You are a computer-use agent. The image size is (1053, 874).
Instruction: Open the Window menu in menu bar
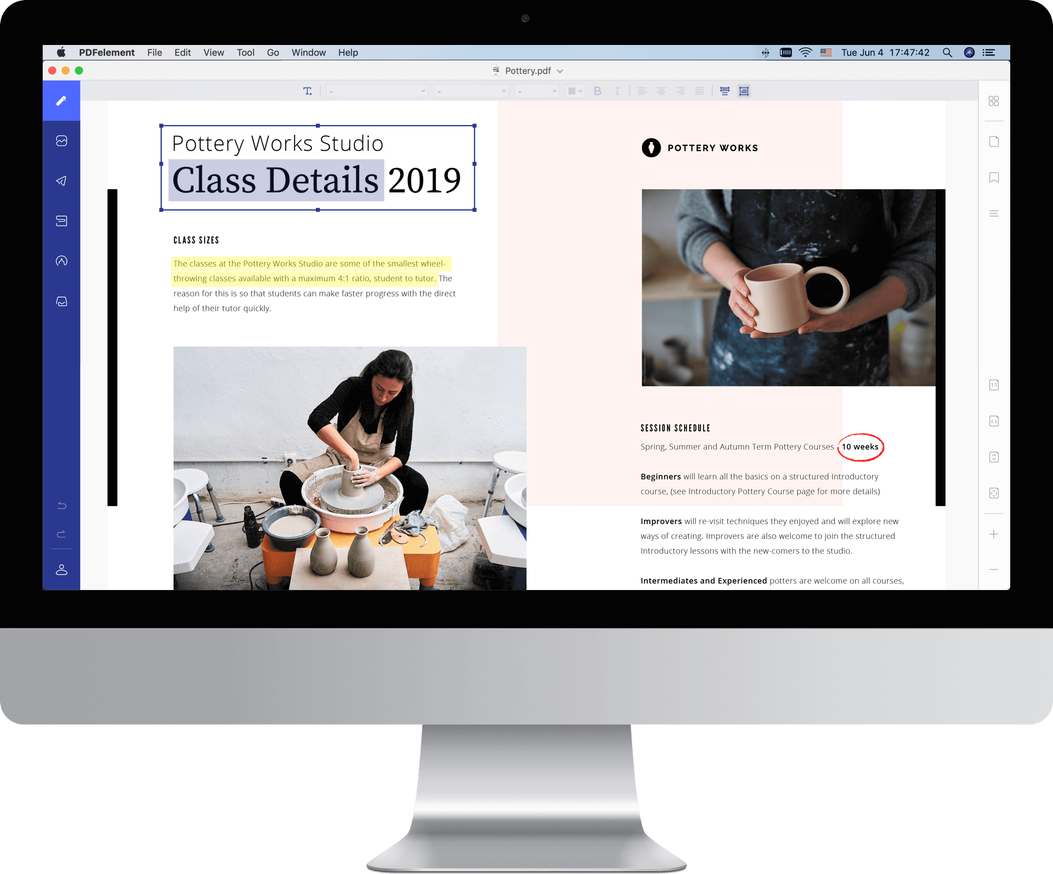tap(310, 53)
